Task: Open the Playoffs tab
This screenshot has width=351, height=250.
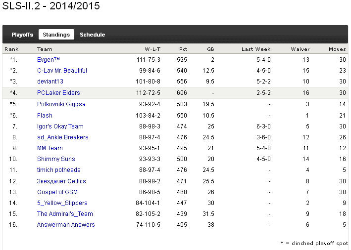Action: [x=22, y=35]
